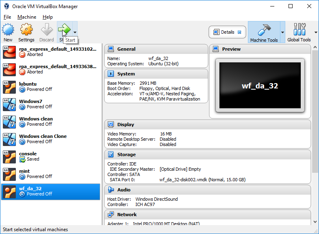Click the Powered Off text under lubuntu

(x=39, y=89)
